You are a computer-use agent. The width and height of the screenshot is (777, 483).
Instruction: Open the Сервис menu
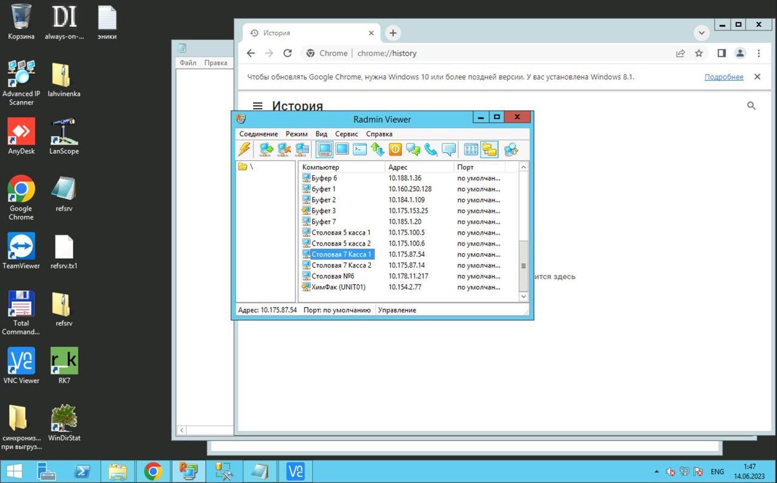click(347, 133)
